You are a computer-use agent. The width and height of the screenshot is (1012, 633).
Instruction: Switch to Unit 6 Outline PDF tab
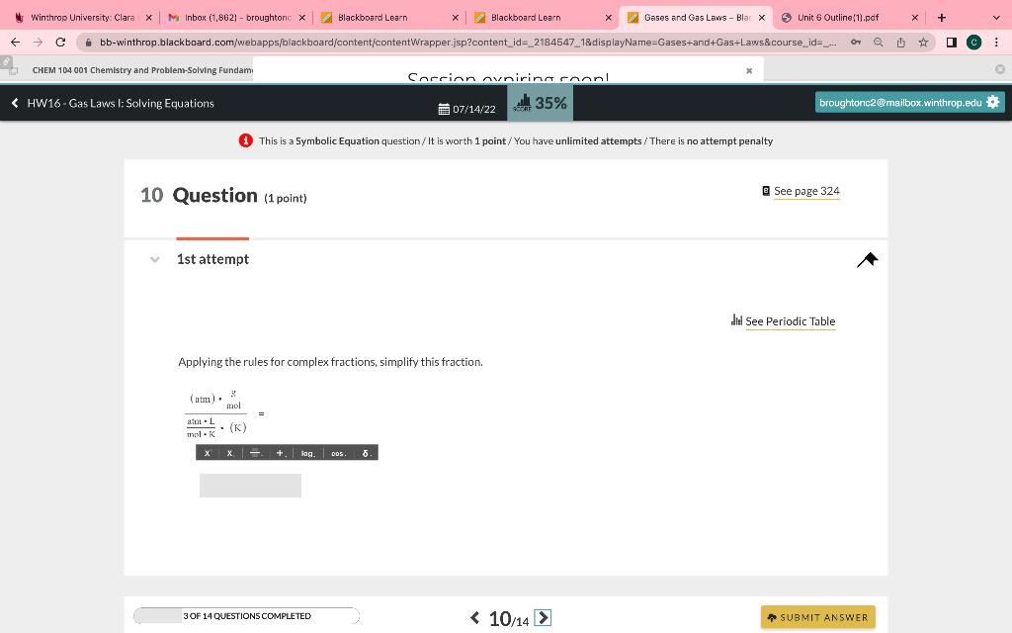pyautogui.click(x=839, y=18)
